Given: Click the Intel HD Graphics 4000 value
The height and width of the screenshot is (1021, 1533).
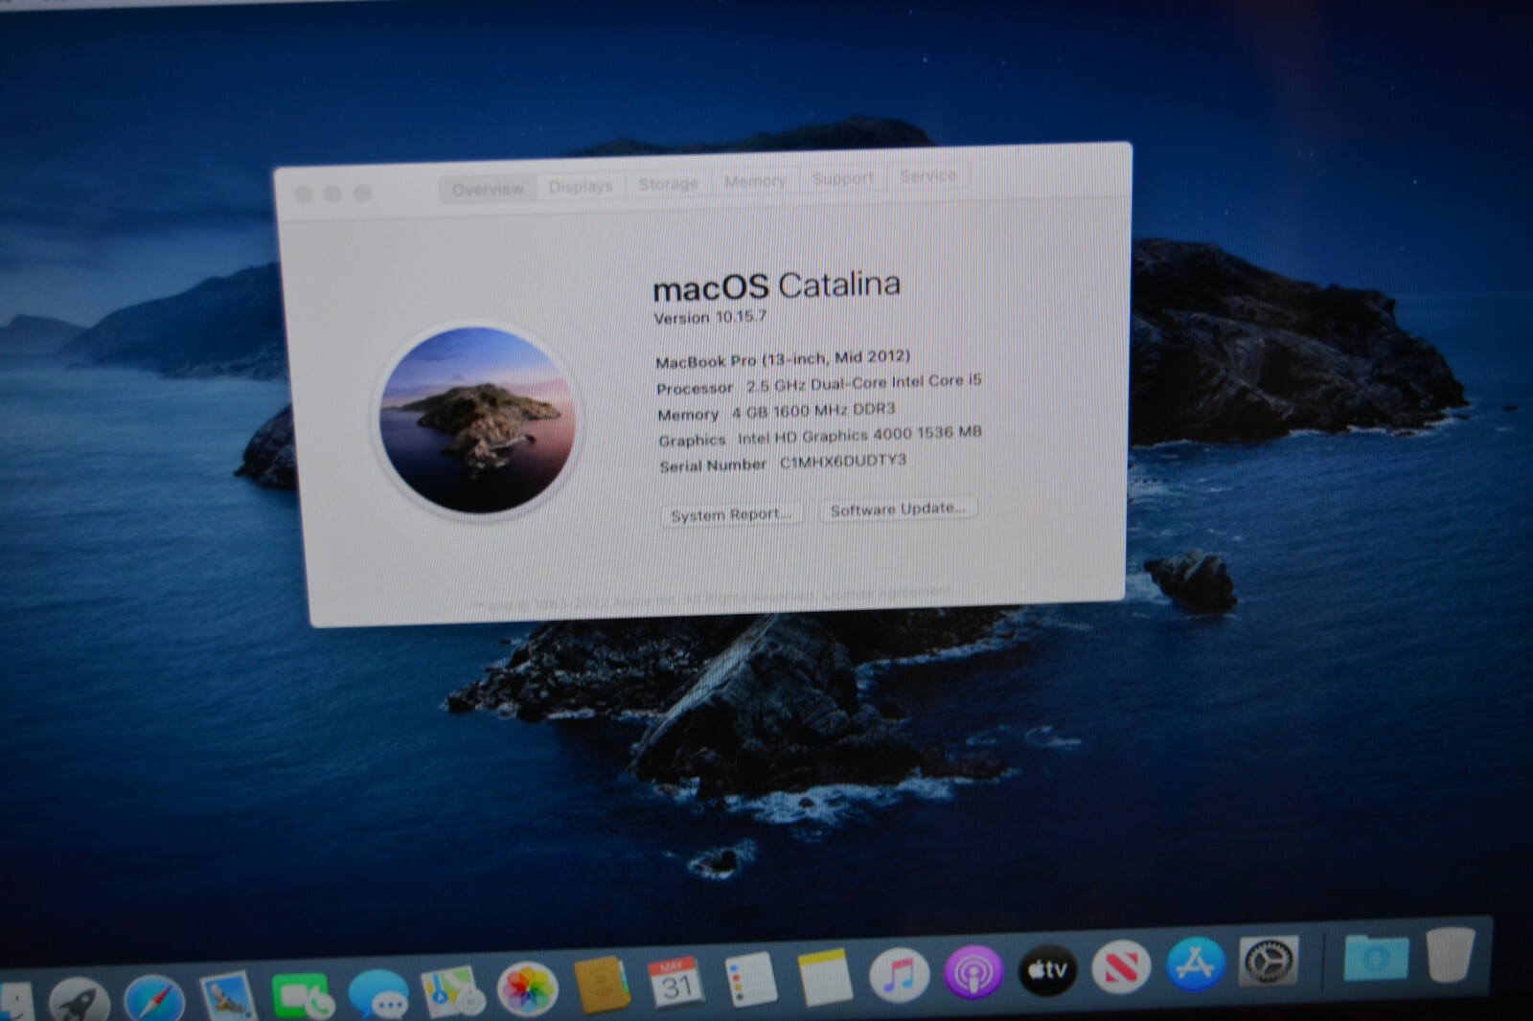Looking at the screenshot, I should tap(859, 436).
